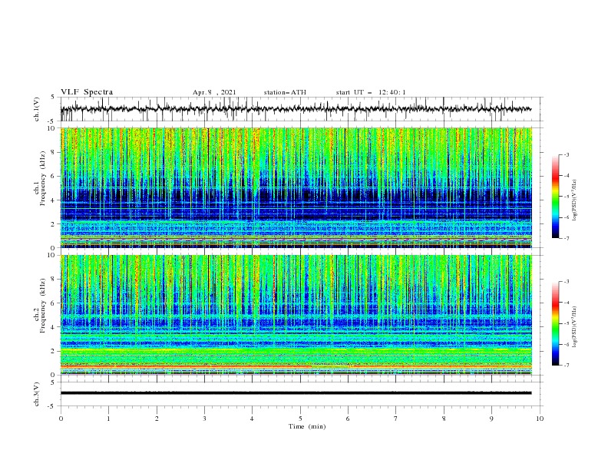Click the log(PSD) label beside ch.2 colorbar

coord(574,327)
